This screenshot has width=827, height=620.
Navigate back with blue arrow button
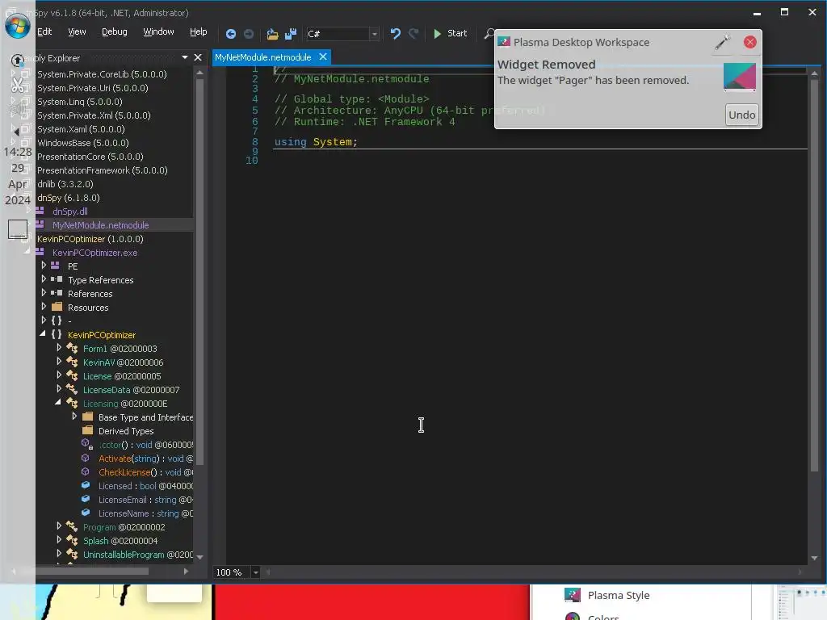click(x=230, y=34)
